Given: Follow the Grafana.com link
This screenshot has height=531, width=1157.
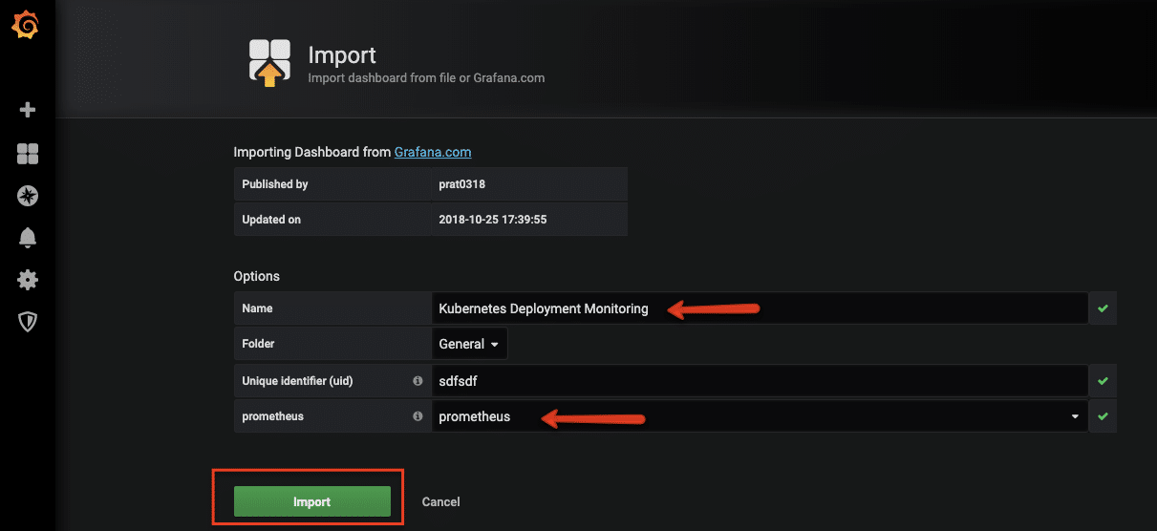Looking at the screenshot, I should pyautogui.click(x=433, y=152).
